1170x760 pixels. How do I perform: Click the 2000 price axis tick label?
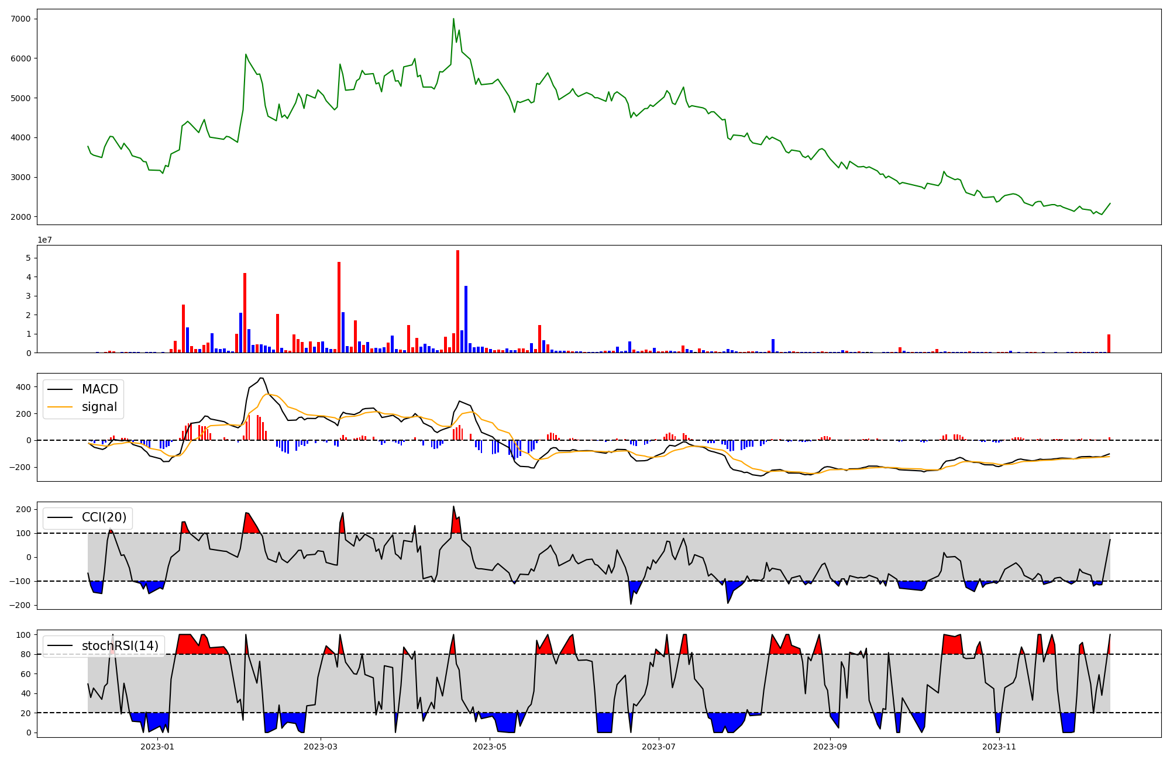coord(20,217)
